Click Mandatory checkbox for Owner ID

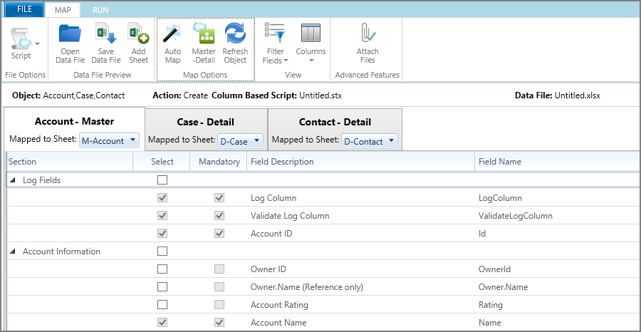tap(219, 269)
